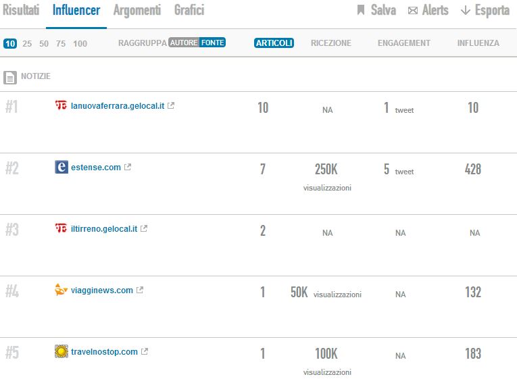The height and width of the screenshot is (379, 517).
Task: Click influence value 183 for travelnostop.com
Action: pos(473,353)
